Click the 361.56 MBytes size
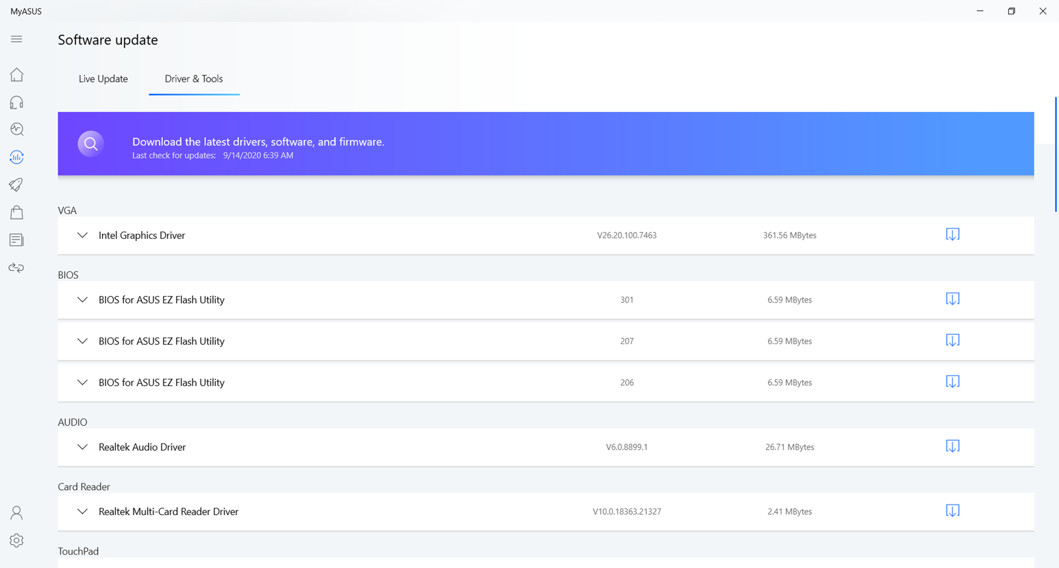Screen dimensions: 1059x568 [790, 235]
